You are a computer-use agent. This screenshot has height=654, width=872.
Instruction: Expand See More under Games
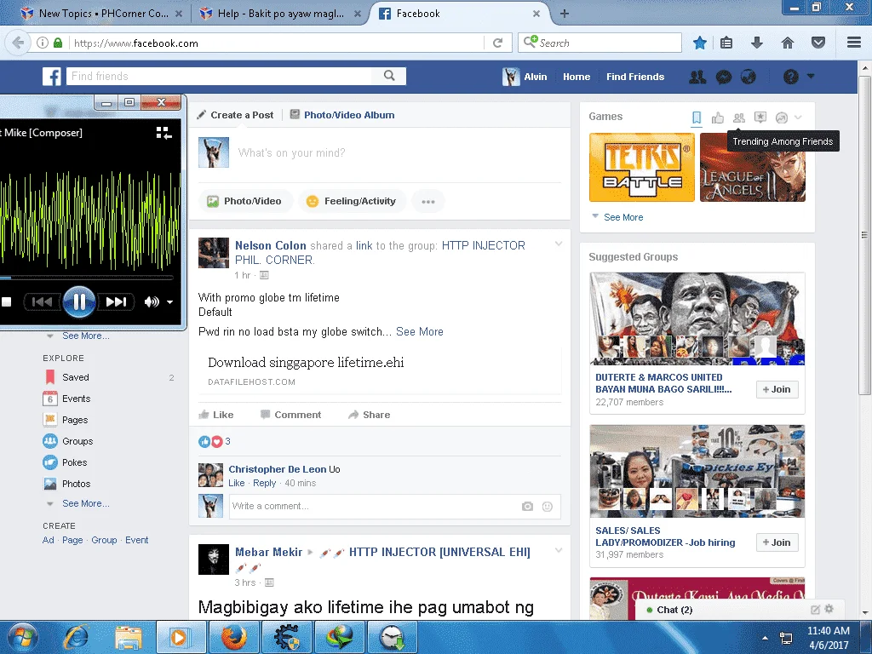tap(623, 217)
